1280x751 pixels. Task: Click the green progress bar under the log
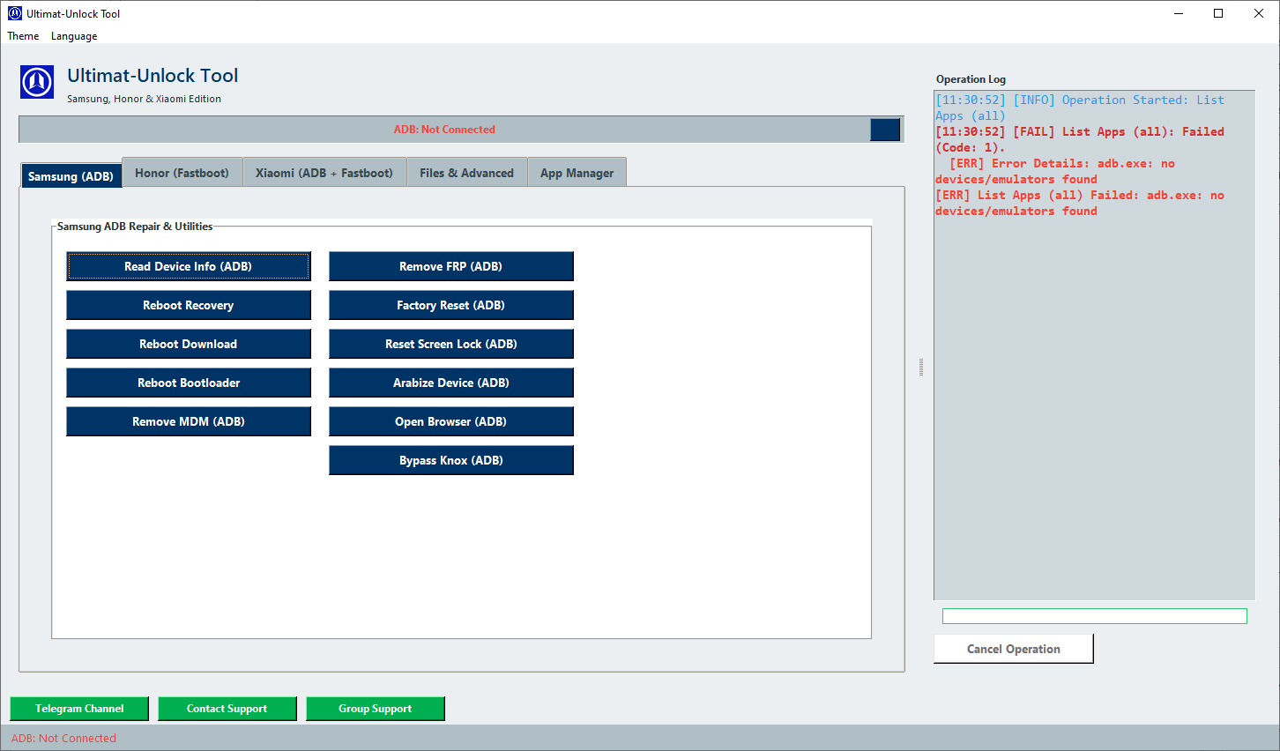coord(1093,615)
